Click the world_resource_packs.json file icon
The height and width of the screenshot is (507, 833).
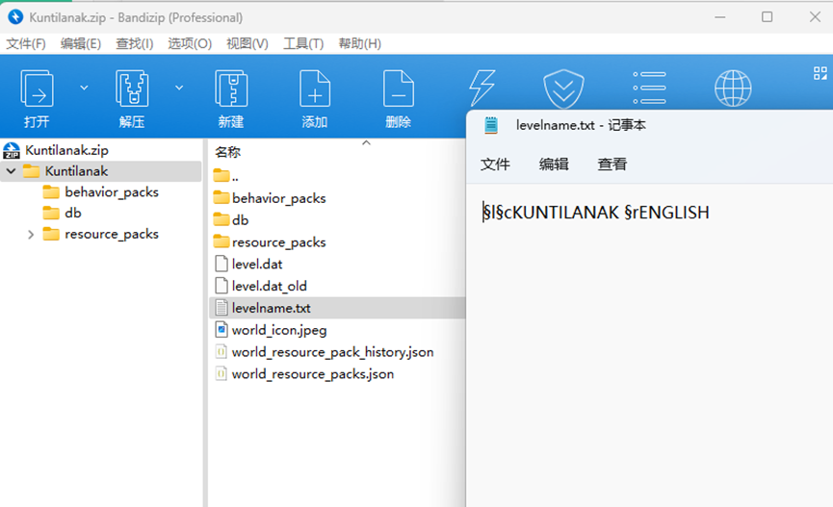221,373
